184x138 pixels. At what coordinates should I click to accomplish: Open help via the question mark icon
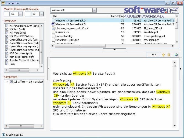point(165,10)
